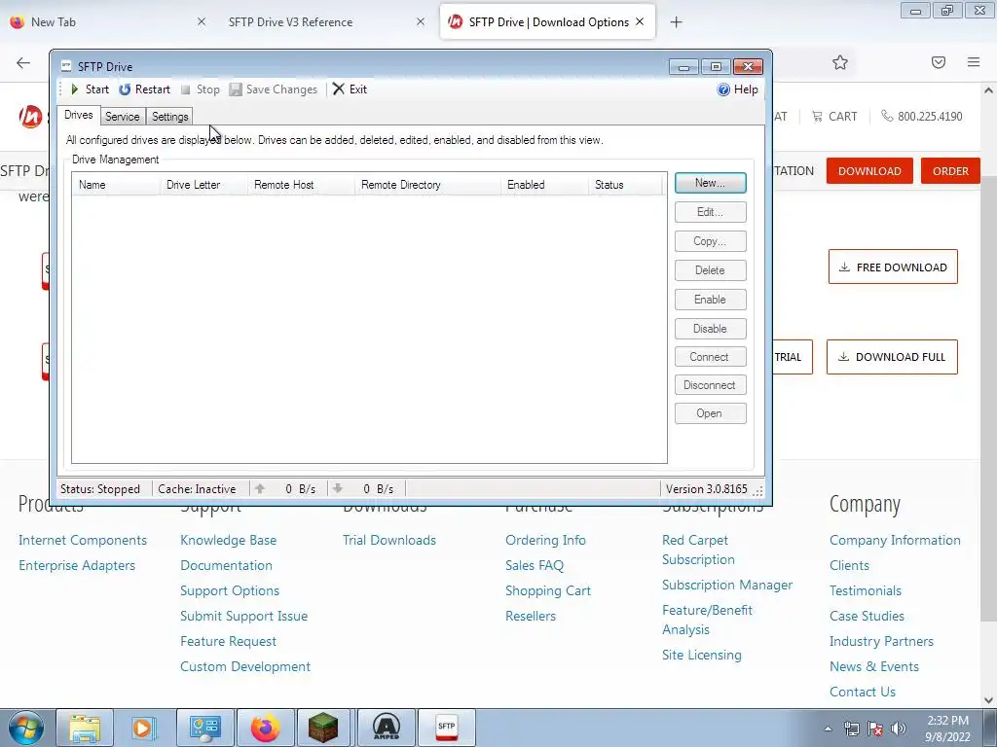This screenshot has width=997, height=747.
Task: Switch to the Service tab
Action: tap(122, 117)
